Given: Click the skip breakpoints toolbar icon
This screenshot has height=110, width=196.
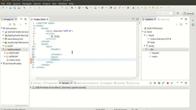Looking at the screenshot, I should pos(24,8).
